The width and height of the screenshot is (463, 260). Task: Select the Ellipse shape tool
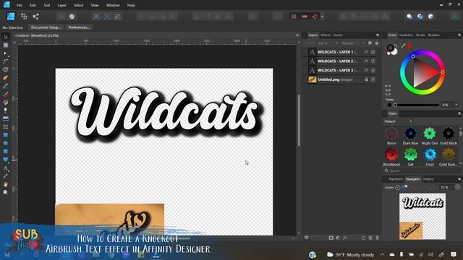click(6, 143)
